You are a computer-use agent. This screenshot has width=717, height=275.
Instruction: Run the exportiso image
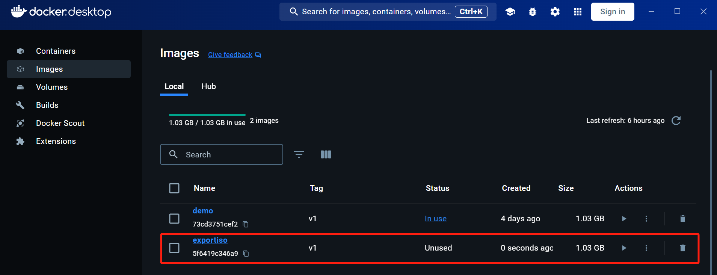tap(624, 248)
